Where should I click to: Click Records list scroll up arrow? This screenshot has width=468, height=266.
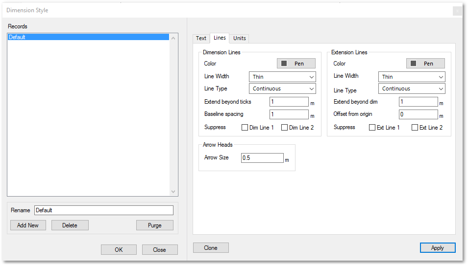(173, 38)
